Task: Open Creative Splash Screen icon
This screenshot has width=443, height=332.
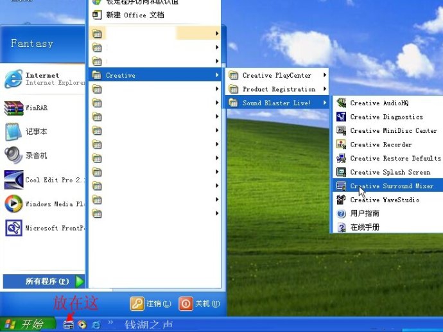Action: tap(341, 172)
